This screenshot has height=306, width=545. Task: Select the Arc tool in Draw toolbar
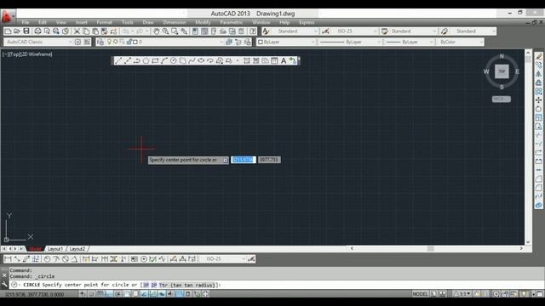[164, 60]
